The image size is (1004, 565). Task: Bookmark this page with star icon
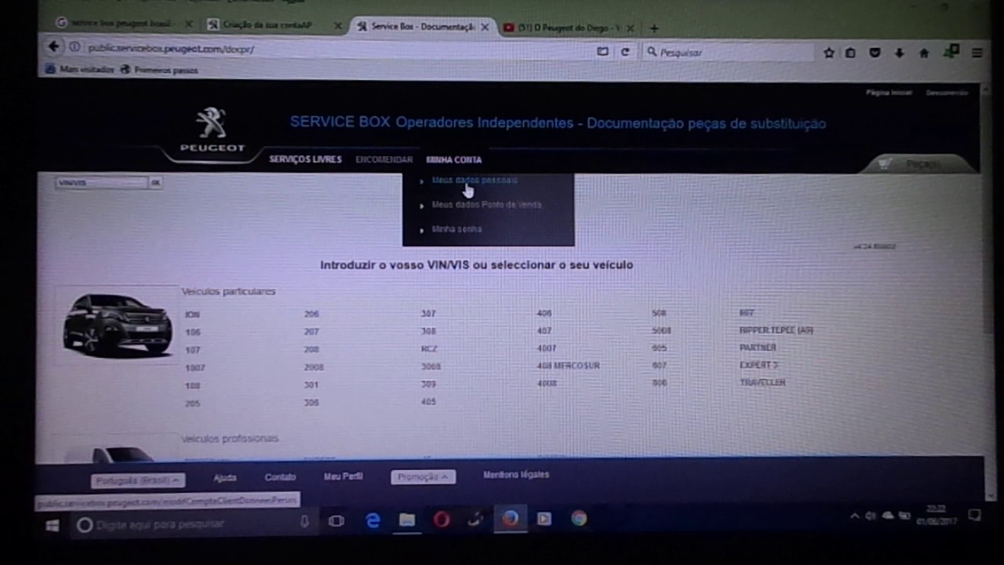click(x=829, y=53)
